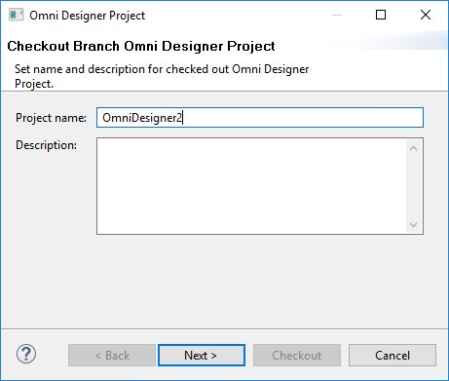Click the Checkout Branch Omni Designer Project heading
Viewport: 449px width, 381px height.
[141, 46]
